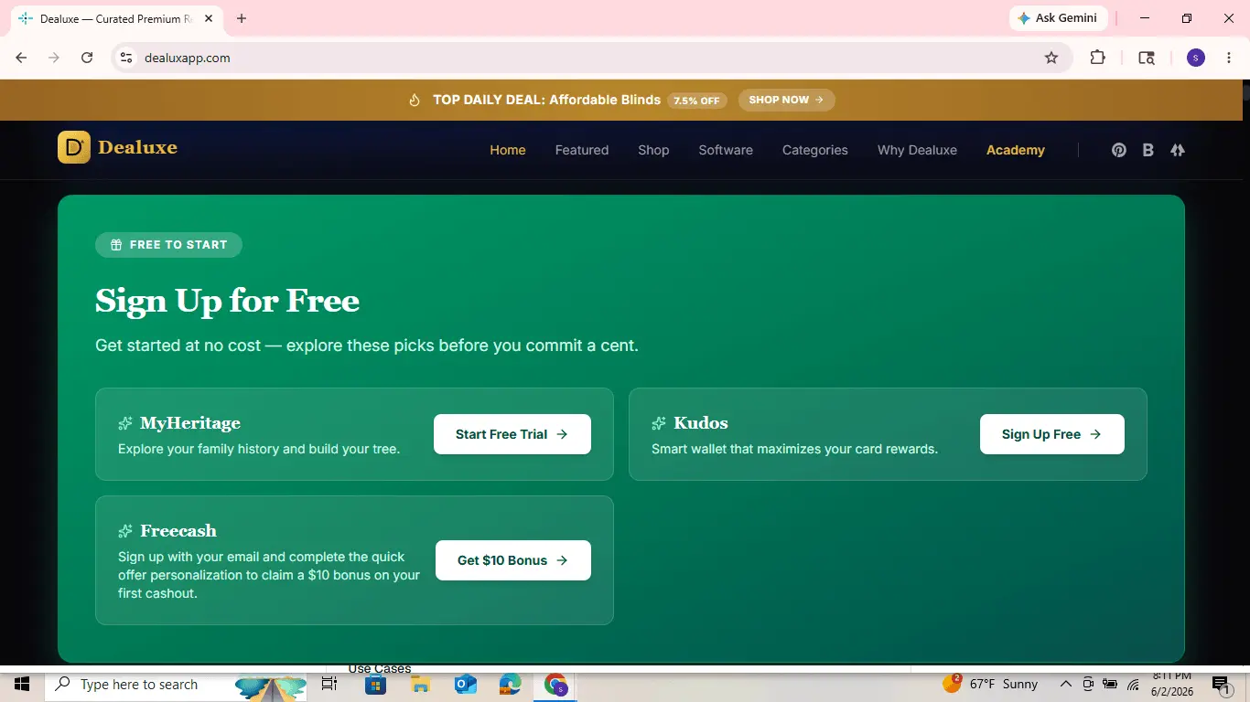This screenshot has height=702, width=1250.
Task: Click the FREE TO START badge
Action: click(168, 245)
